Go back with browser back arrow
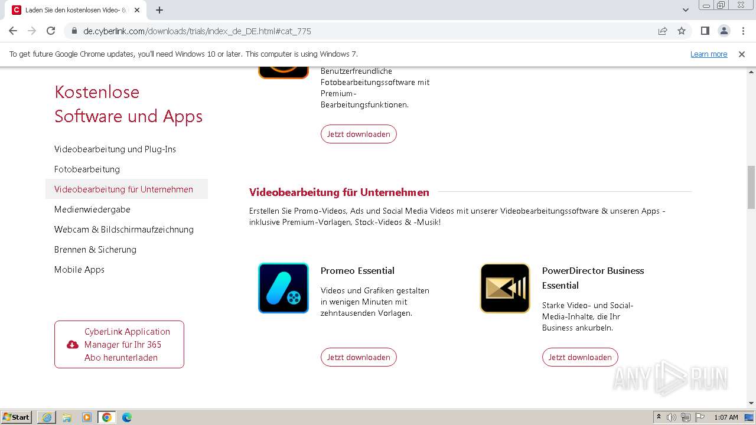Viewport: 756px width, 425px height. 13,31
